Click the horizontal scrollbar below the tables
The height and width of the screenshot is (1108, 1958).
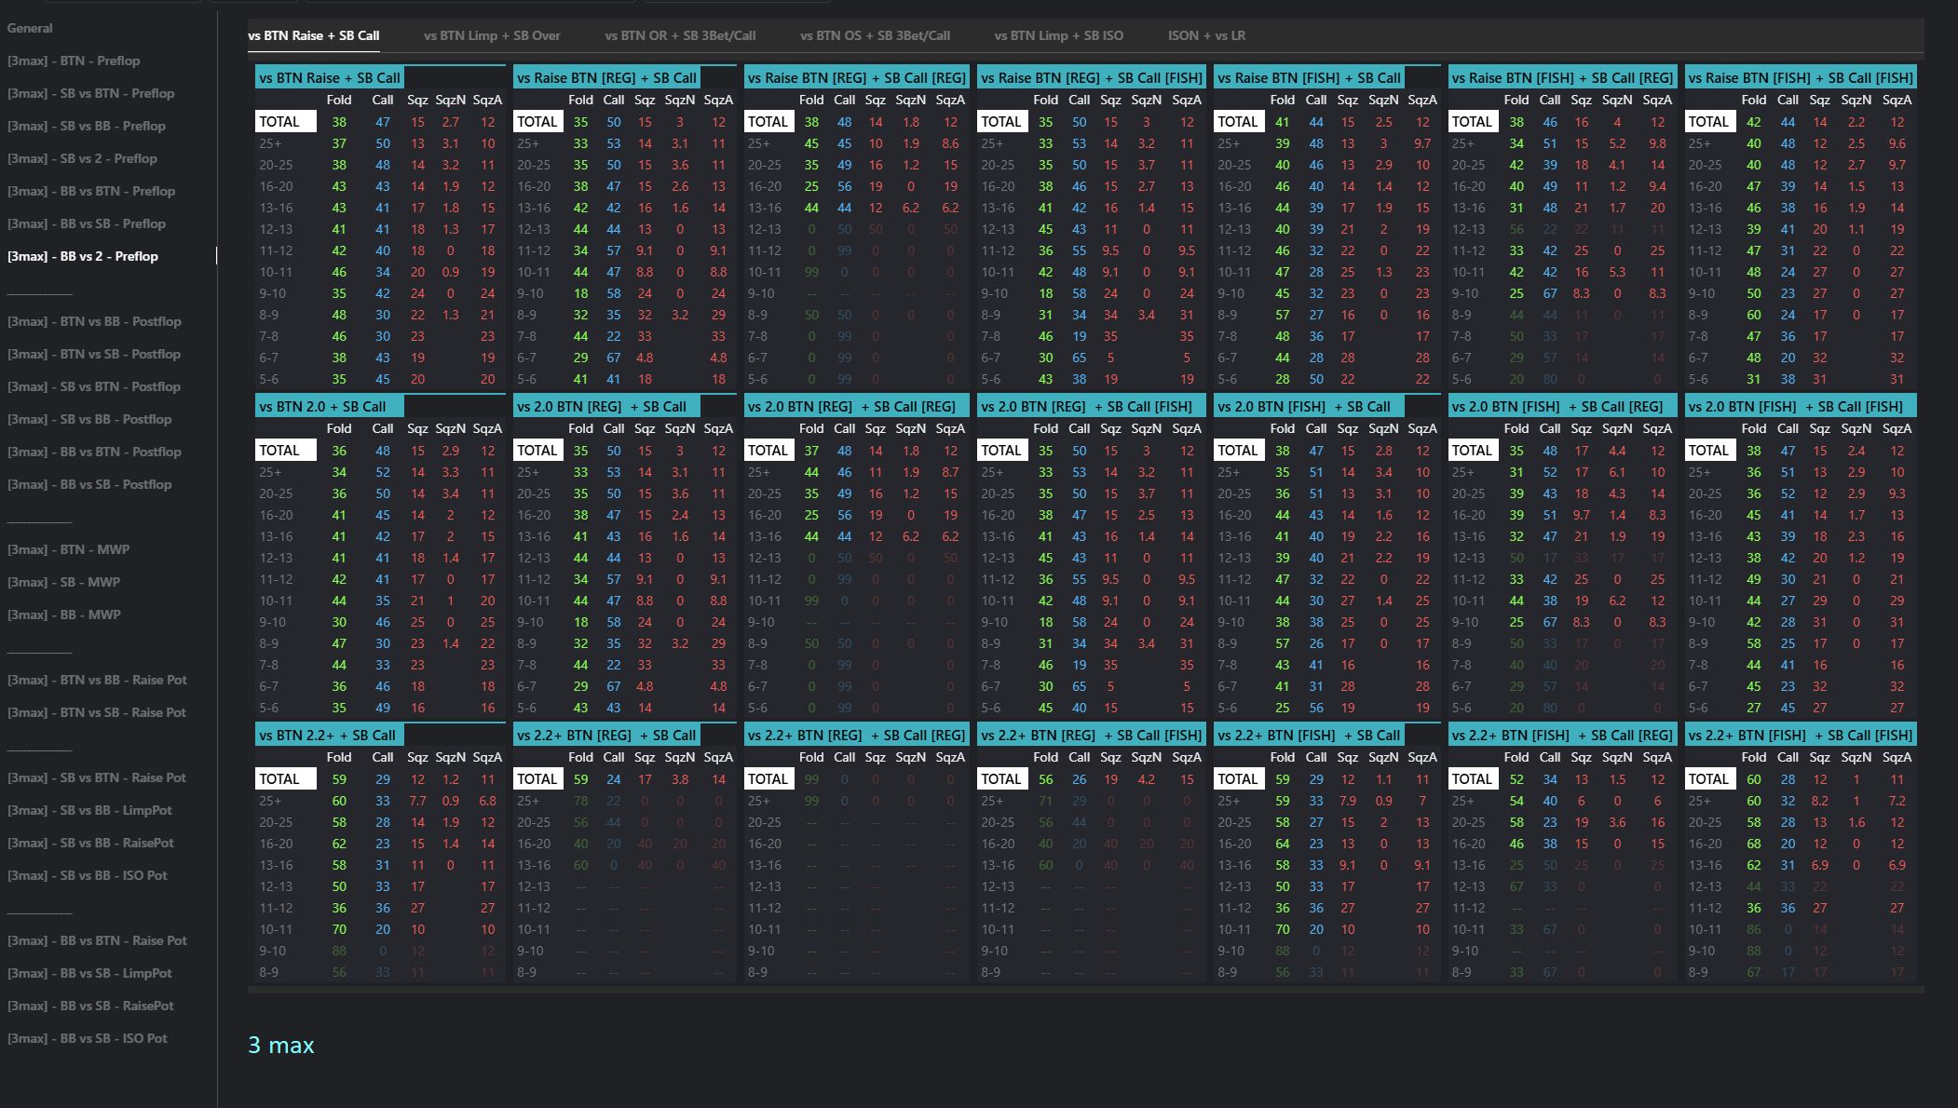[1085, 990]
